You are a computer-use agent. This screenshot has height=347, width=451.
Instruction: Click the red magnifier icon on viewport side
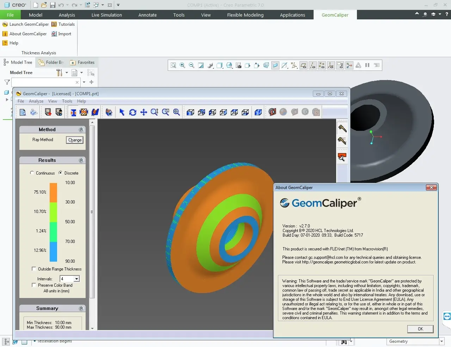click(x=342, y=157)
